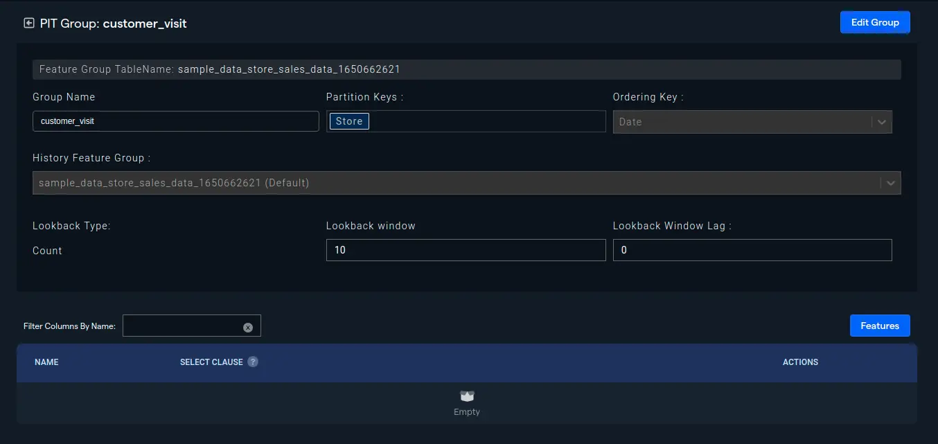The height and width of the screenshot is (444, 938).
Task: Select the Store partition key chip
Action: (x=348, y=121)
